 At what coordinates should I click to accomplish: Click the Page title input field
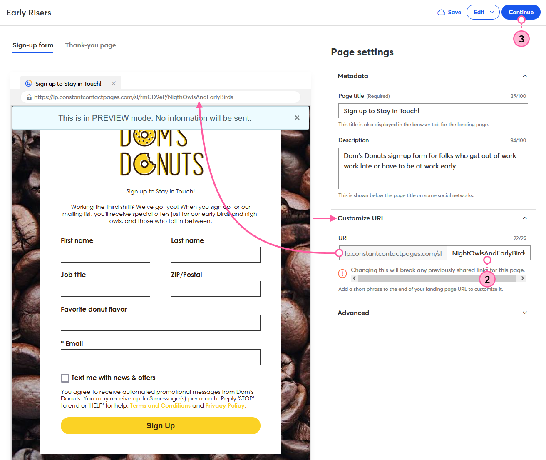click(433, 111)
